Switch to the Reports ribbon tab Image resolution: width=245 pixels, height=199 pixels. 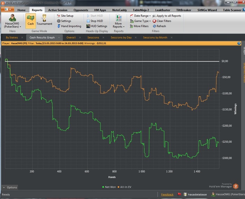tap(37, 10)
